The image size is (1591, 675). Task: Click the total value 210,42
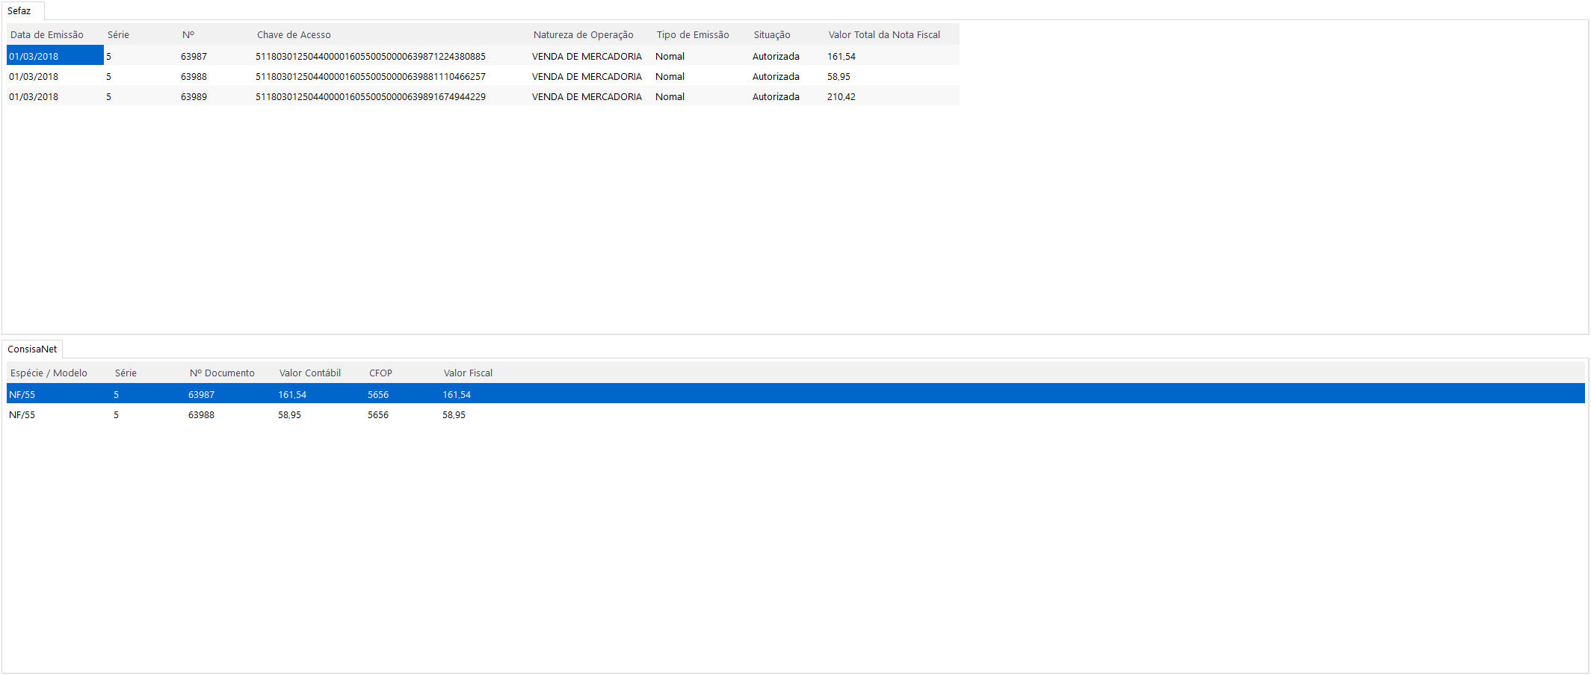tap(841, 97)
